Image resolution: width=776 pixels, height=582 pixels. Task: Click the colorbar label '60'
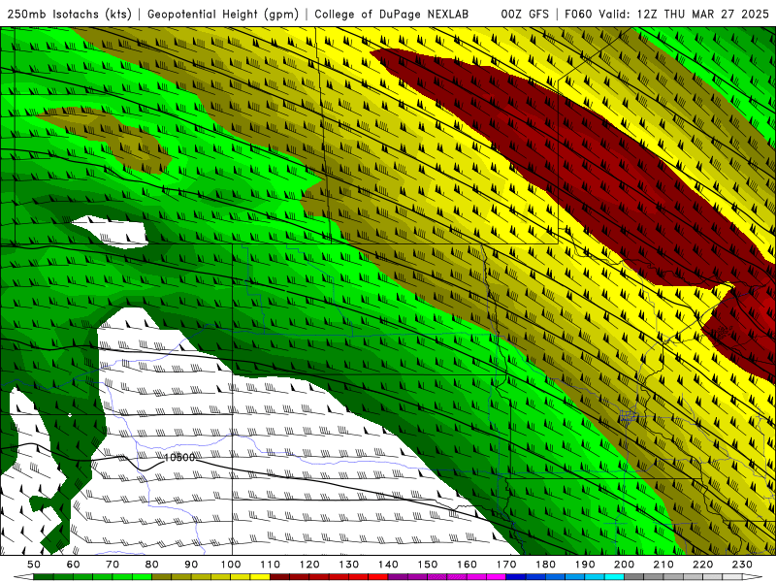tap(73, 565)
